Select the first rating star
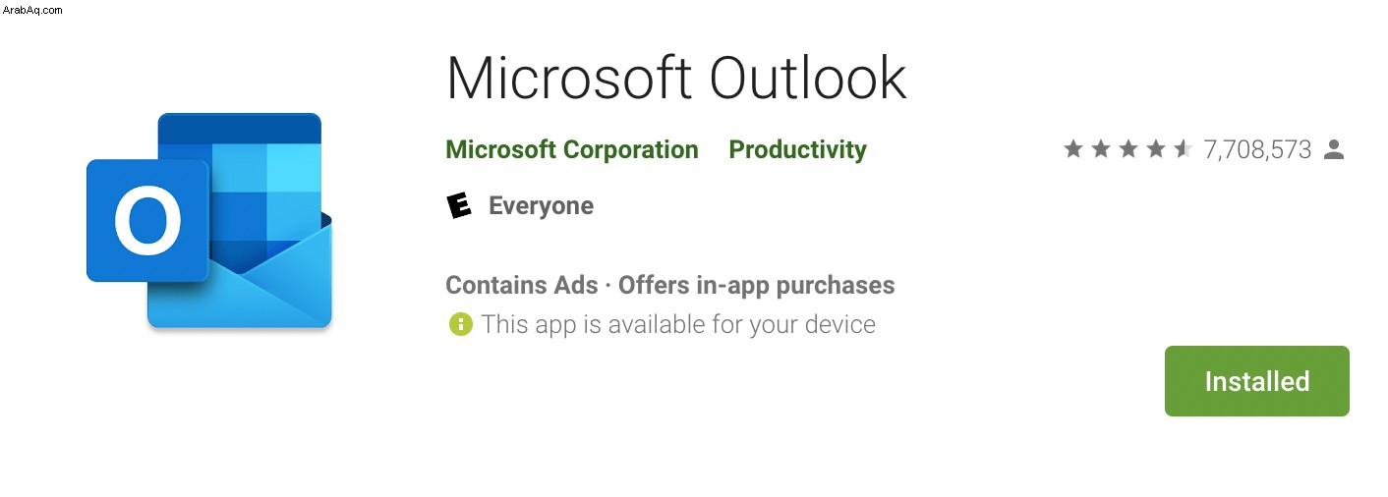This screenshot has width=1388, height=497. click(1073, 149)
